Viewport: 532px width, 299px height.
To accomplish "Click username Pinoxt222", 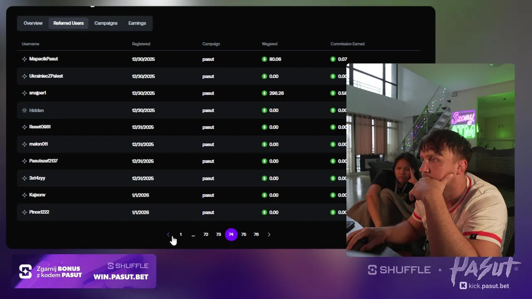I will tap(39, 212).
